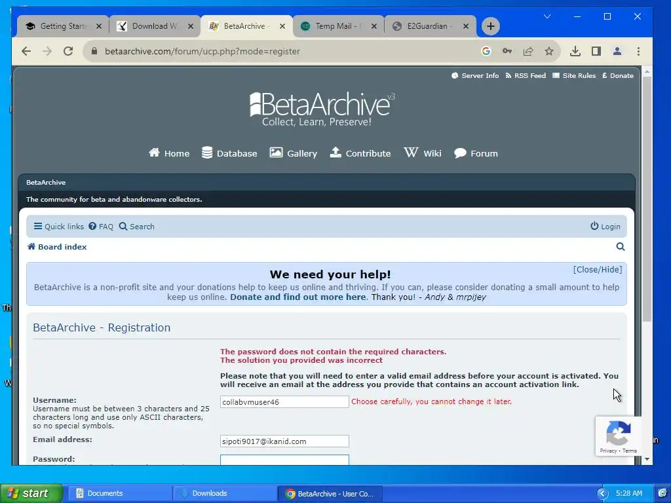Click the 5:28 AM taskbar clock

click(x=628, y=493)
